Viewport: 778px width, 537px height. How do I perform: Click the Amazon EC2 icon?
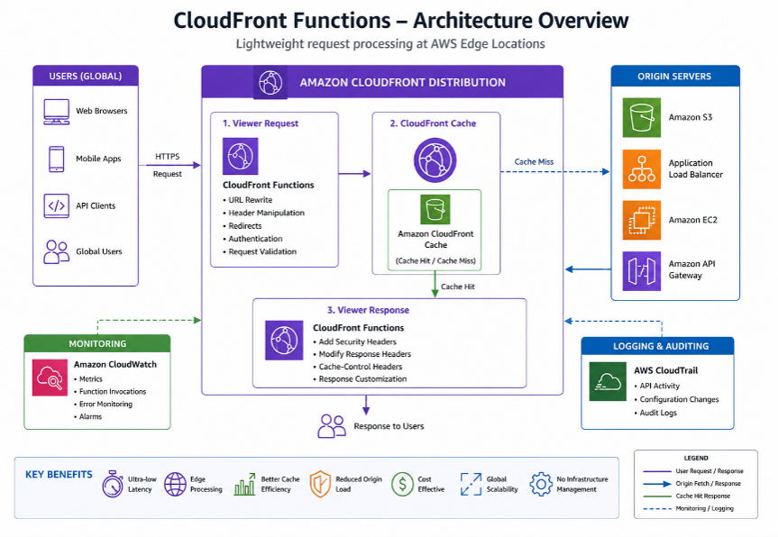pos(642,220)
